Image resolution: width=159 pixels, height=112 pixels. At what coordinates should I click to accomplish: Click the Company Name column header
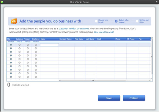(66, 39)
